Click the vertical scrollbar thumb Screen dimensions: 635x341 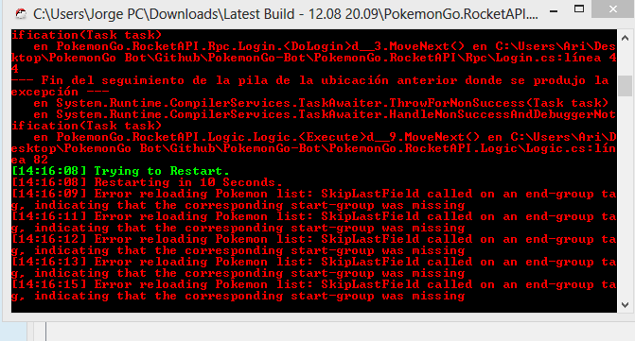pos(625,86)
